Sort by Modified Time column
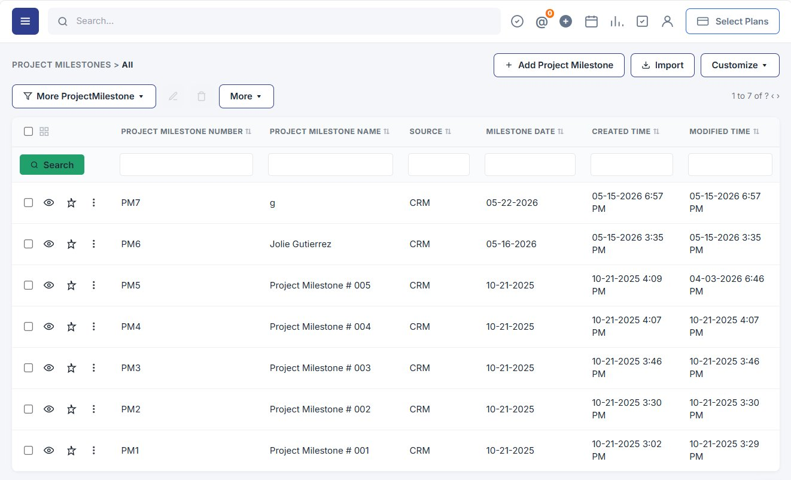Viewport: 791px width, 480px height. [756, 132]
